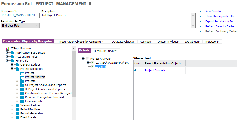
Task: Click the Project Analysis page icon in navigator
Action: [22, 77]
